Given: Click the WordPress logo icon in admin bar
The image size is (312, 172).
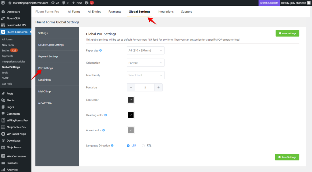Looking at the screenshot, I should point(3,3).
